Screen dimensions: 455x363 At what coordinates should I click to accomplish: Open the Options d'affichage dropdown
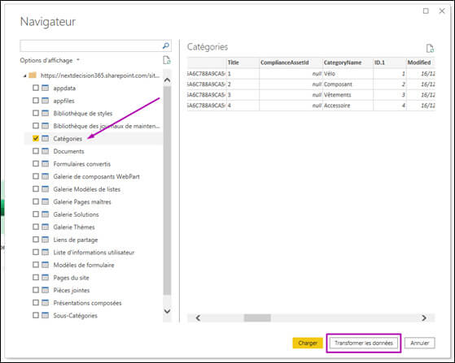(50, 60)
